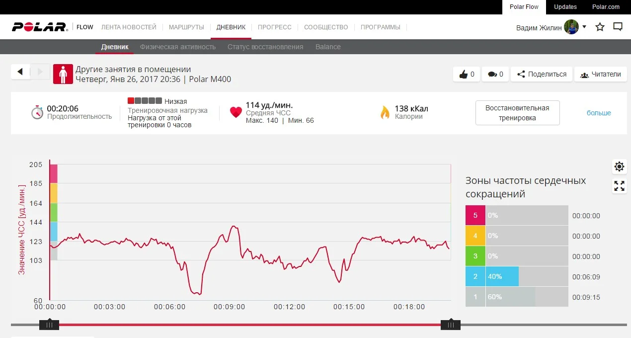Go to previous training with left arrow
631x338 pixels.
[20, 72]
